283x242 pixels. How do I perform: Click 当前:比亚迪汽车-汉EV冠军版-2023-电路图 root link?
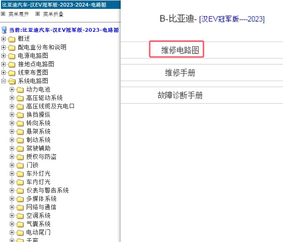pyautogui.click(x=64, y=30)
